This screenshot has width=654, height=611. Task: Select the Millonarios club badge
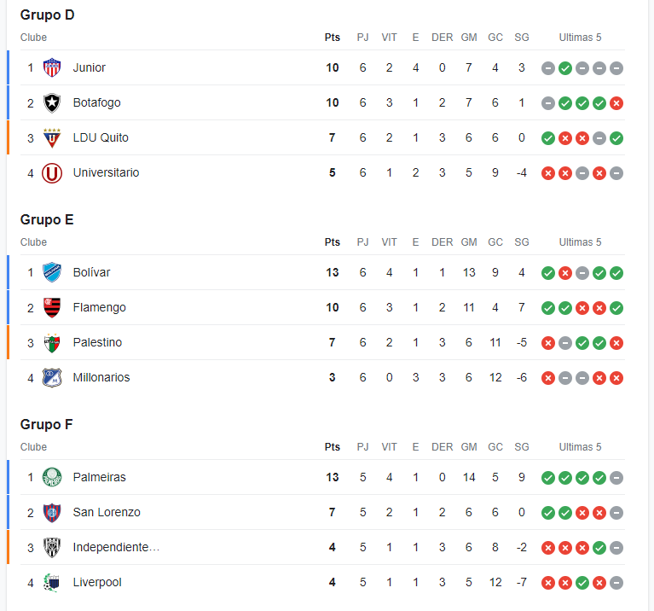tap(52, 378)
